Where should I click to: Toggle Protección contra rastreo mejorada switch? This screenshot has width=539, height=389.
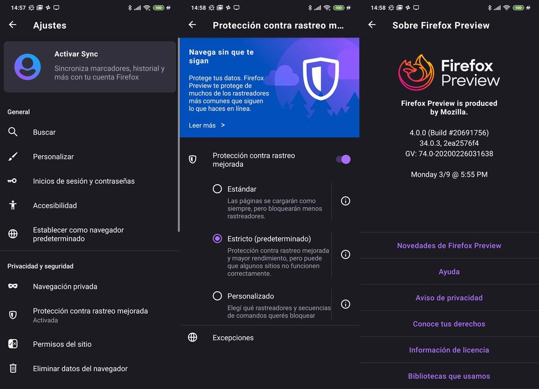coord(343,159)
